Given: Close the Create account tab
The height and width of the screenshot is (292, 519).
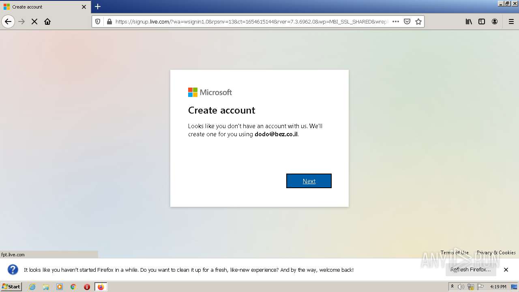Looking at the screenshot, I should pyautogui.click(x=84, y=7).
